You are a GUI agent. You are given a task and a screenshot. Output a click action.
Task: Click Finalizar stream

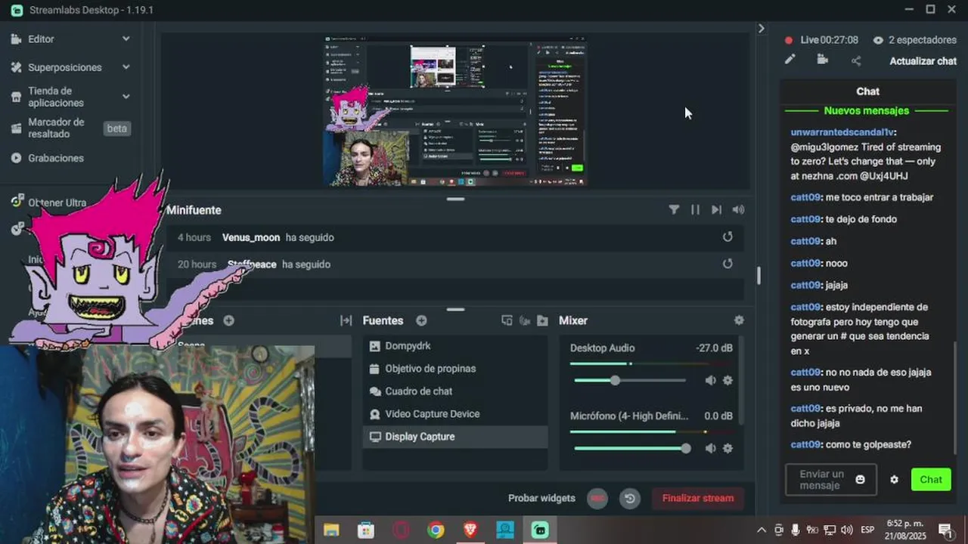pos(697,498)
